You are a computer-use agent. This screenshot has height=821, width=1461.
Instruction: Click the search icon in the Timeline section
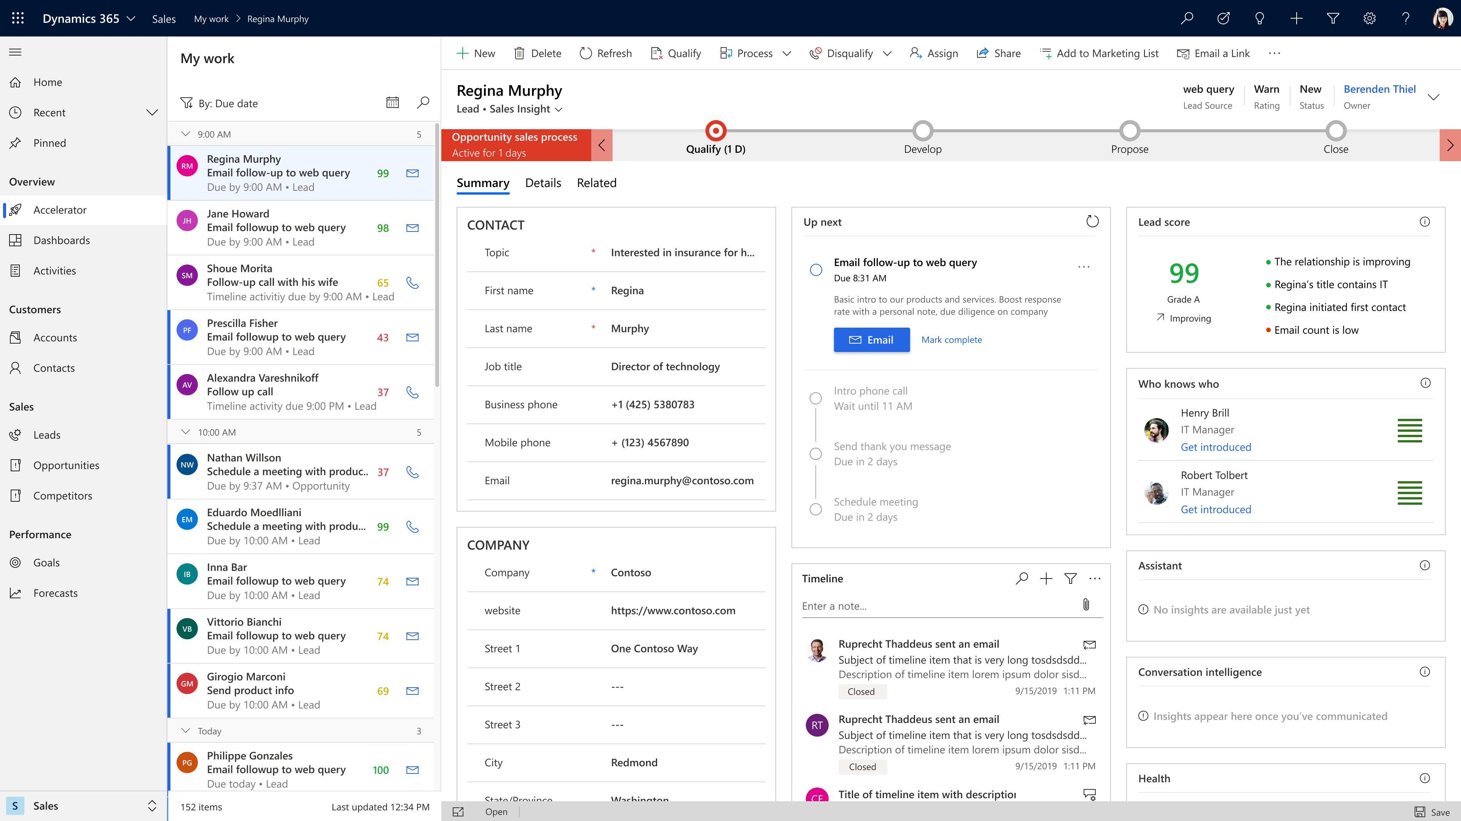1022,579
